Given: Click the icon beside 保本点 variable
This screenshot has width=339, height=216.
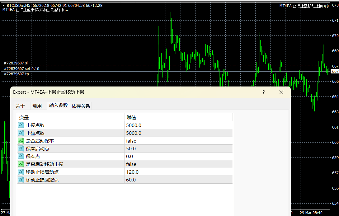Looking at the screenshot, I should (x=21, y=157).
